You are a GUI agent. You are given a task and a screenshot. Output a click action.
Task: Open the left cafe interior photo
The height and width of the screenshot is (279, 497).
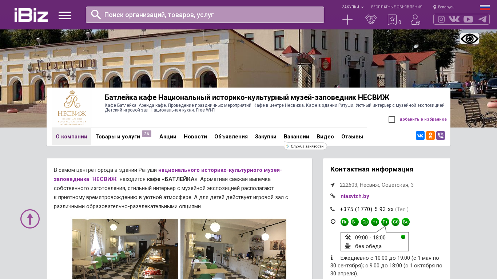(x=125, y=249)
